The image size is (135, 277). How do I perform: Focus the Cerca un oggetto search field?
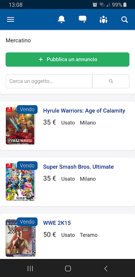[x=49, y=81]
